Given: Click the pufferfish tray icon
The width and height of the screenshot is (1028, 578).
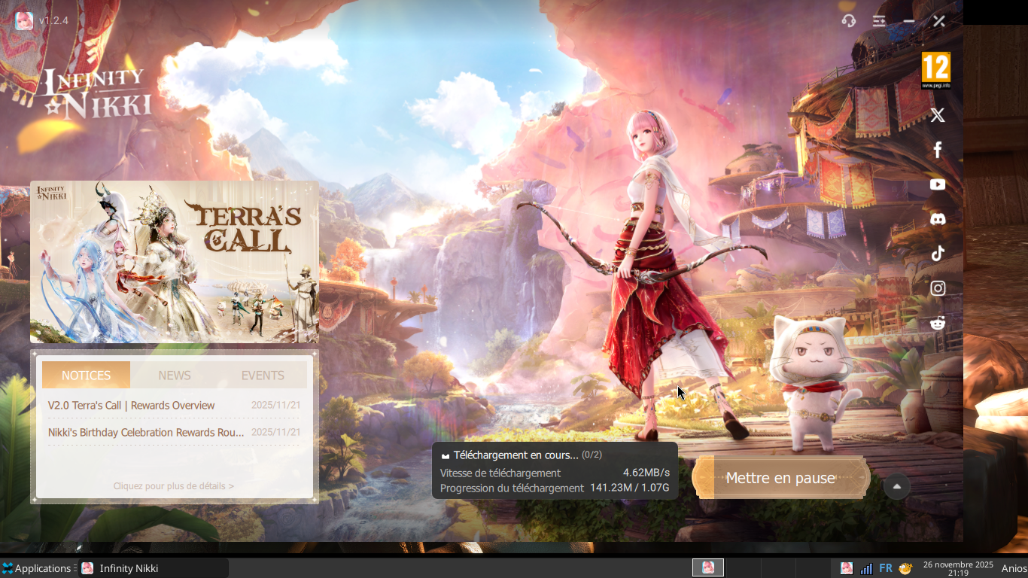Looking at the screenshot, I should pyautogui.click(x=905, y=568).
